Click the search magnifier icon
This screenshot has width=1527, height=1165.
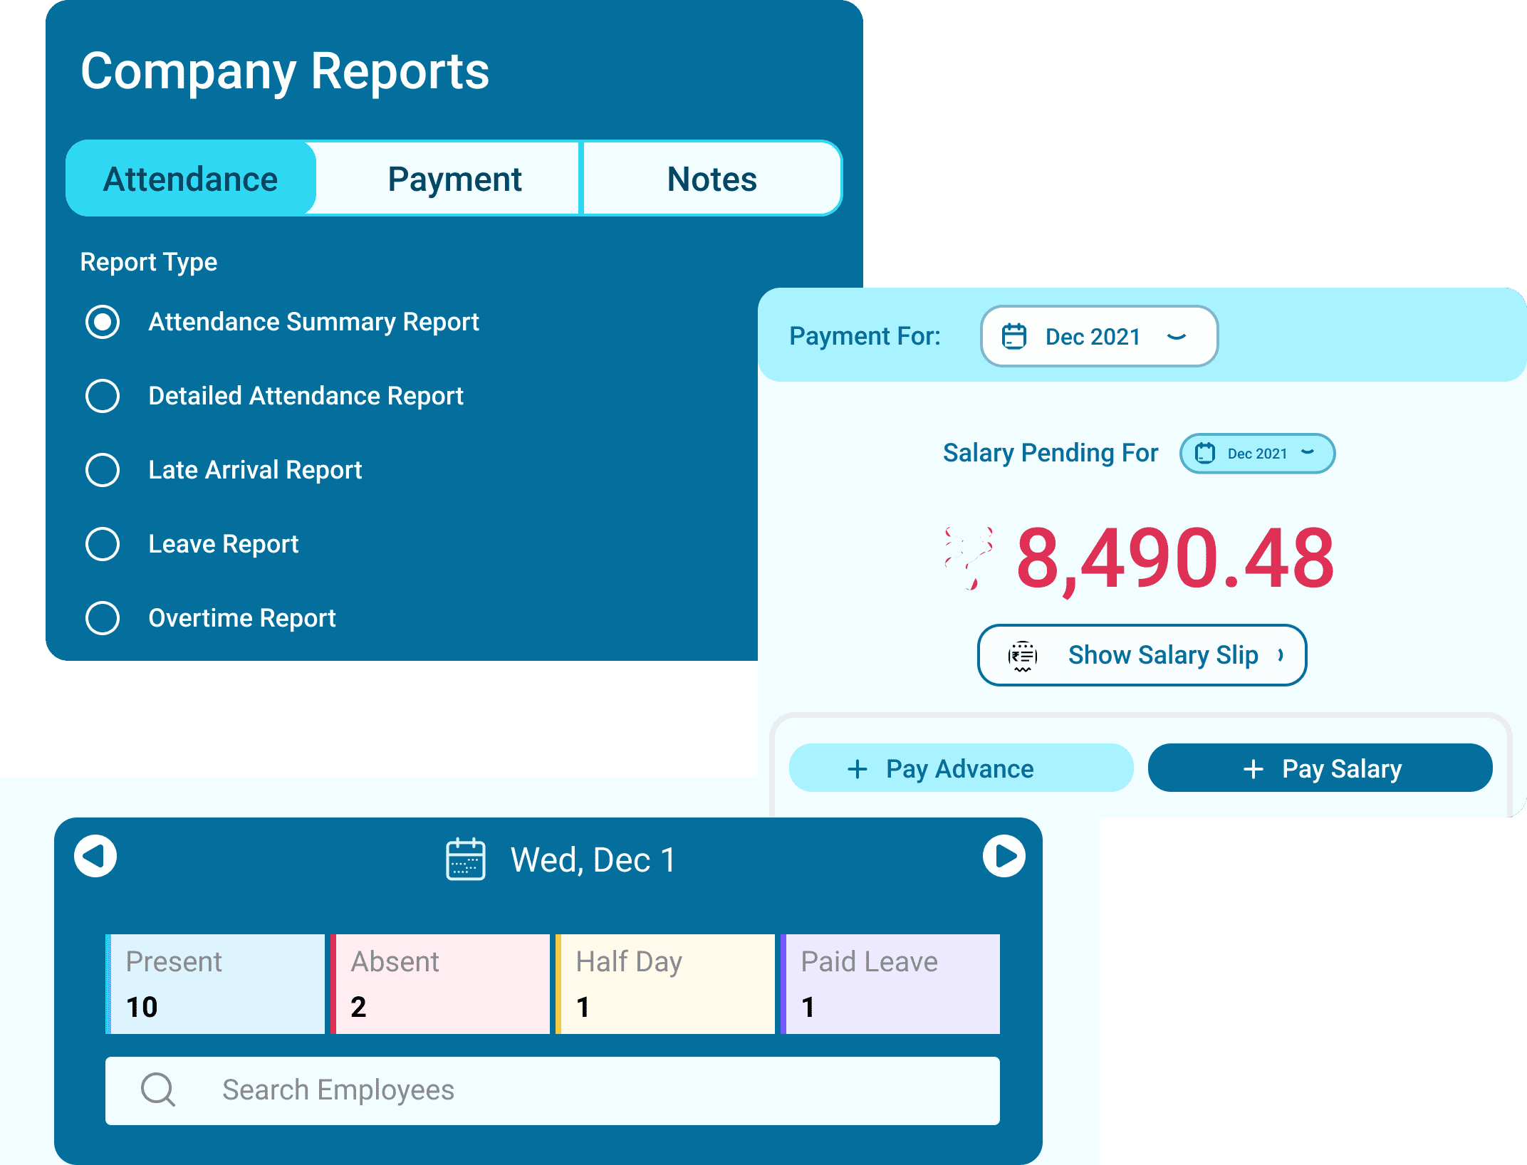point(157,1090)
